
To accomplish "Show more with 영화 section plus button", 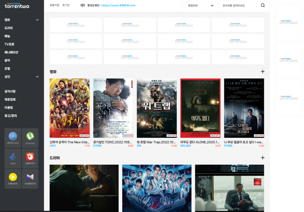I will coord(262,72).
